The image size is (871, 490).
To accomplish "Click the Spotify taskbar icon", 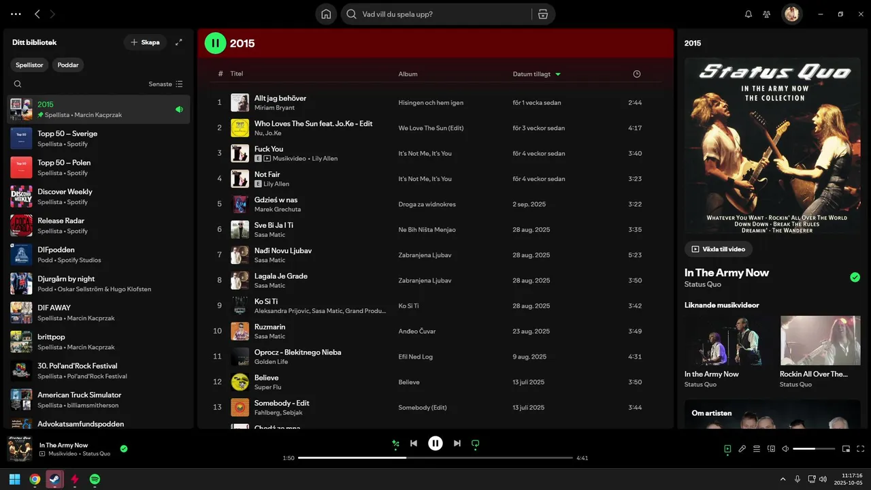I will (x=95, y=479).
